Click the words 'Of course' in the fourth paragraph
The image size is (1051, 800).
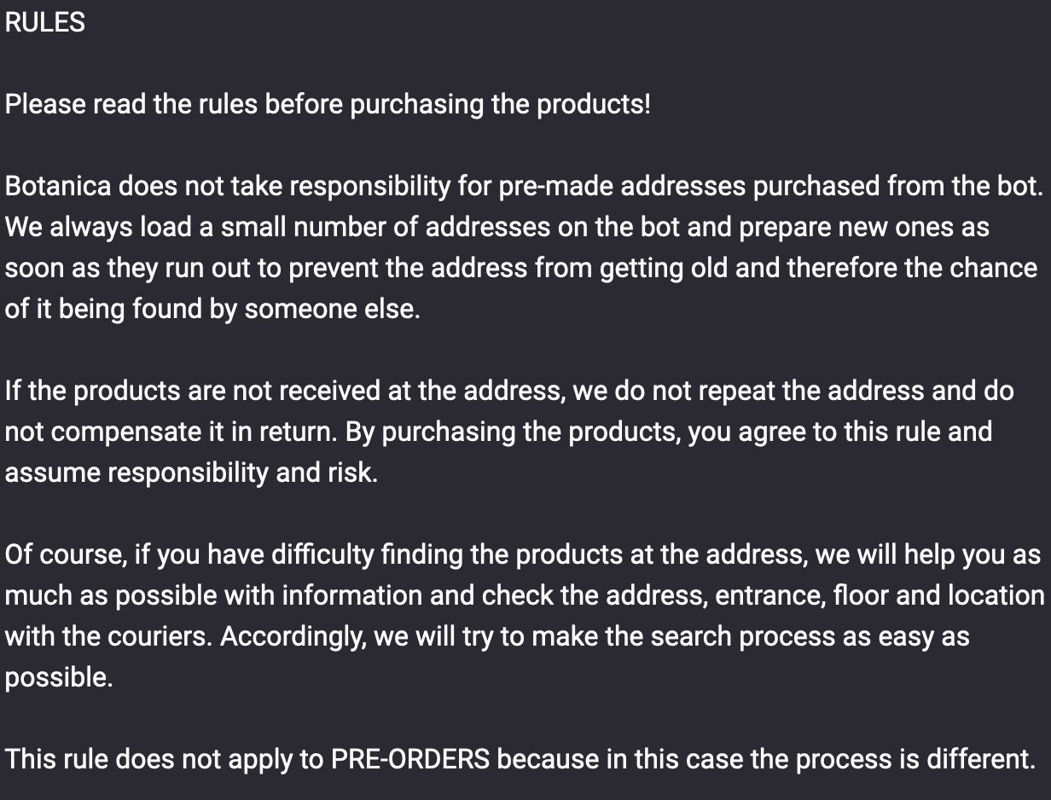[66, 555]
